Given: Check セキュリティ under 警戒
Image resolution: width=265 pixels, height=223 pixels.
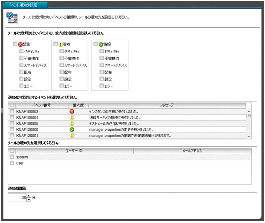Looking at the screenshot, I should [x=62, y=51].
